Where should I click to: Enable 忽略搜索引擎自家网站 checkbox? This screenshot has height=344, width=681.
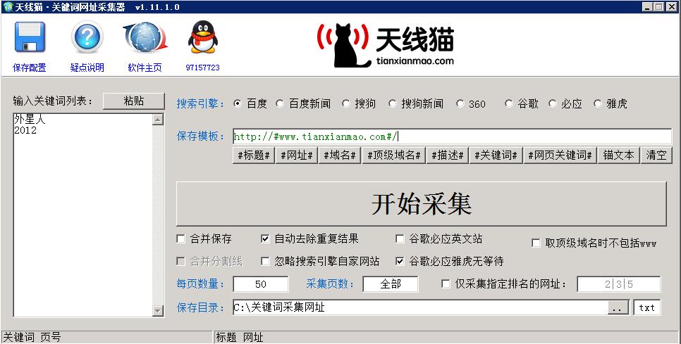point(265,261)
